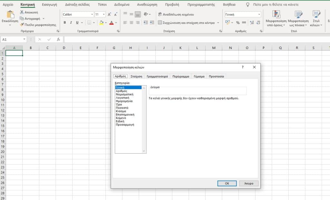Click the borders icon
The width and height of the screenshot is (330, 200).
(x=89, y=23)
